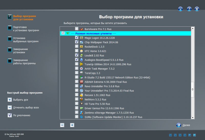Select the HD Tune Pro 5.50 Rus row
This screenshot has height=140, width=205.
click(x=125, y=104)
